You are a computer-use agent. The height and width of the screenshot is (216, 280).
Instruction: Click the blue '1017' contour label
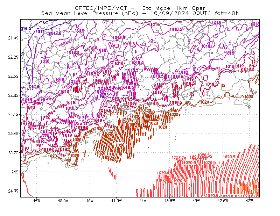point(40,32)
